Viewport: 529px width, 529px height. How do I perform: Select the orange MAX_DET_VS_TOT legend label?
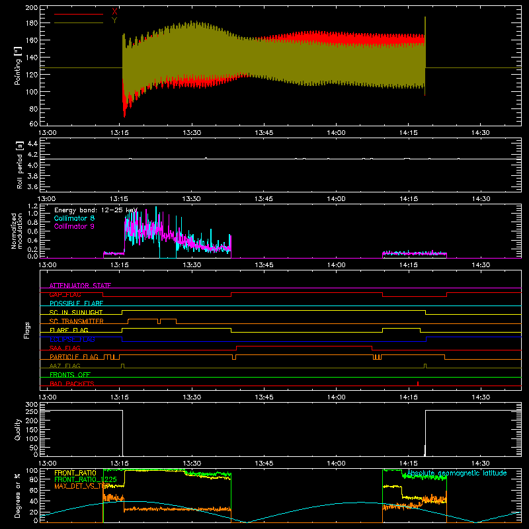pyautogui.click(x=82, y=486)
